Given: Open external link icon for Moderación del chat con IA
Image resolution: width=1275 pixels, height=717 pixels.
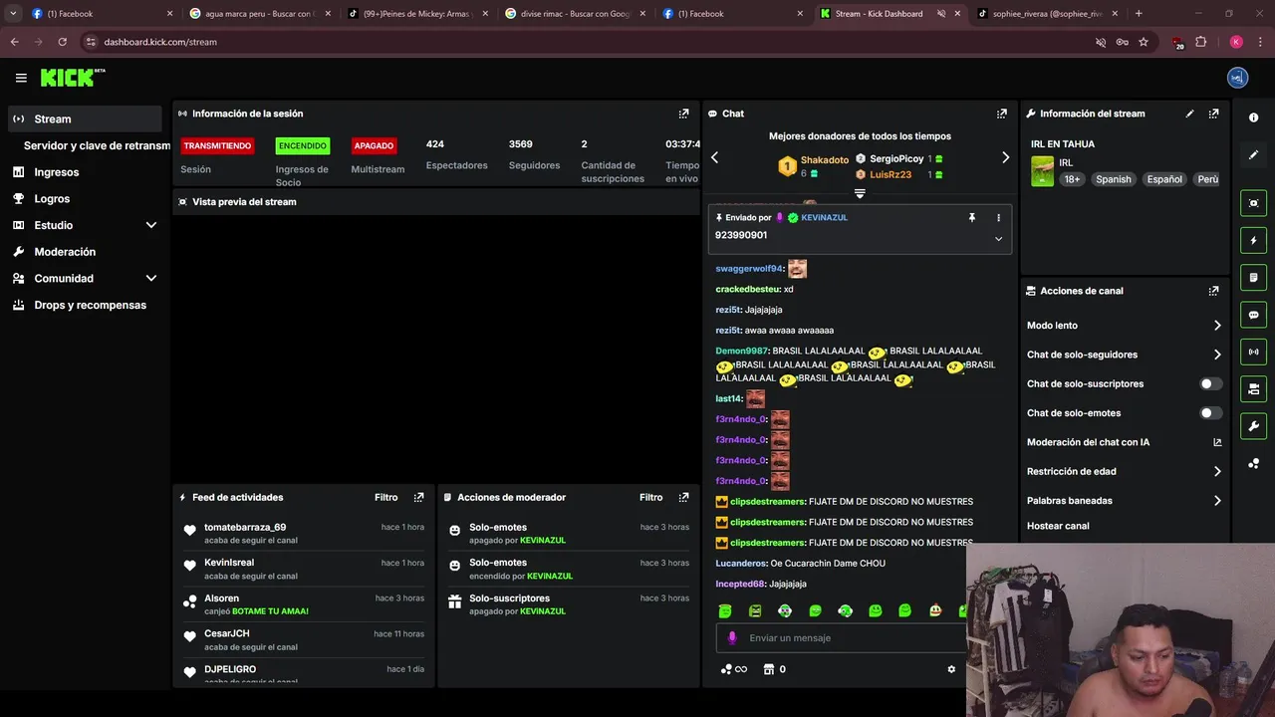Looking at the screenshot, I should tap(1217, 442).
